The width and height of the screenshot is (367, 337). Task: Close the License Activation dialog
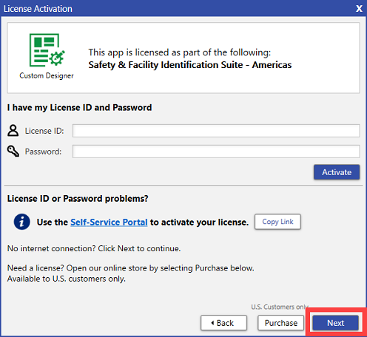(359, 9)
